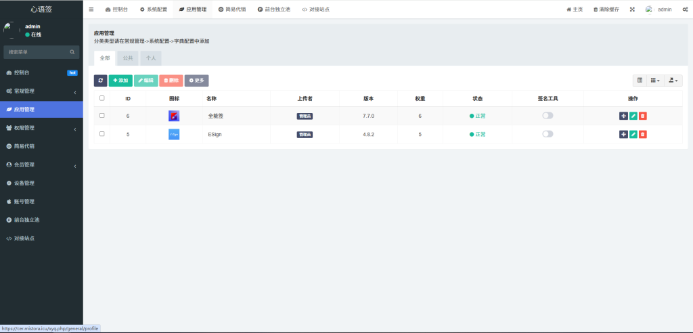Click the ESign app icon thumbnail
Image resolution: width=693 pixels, height=333 pixels.
click(174, 134)
